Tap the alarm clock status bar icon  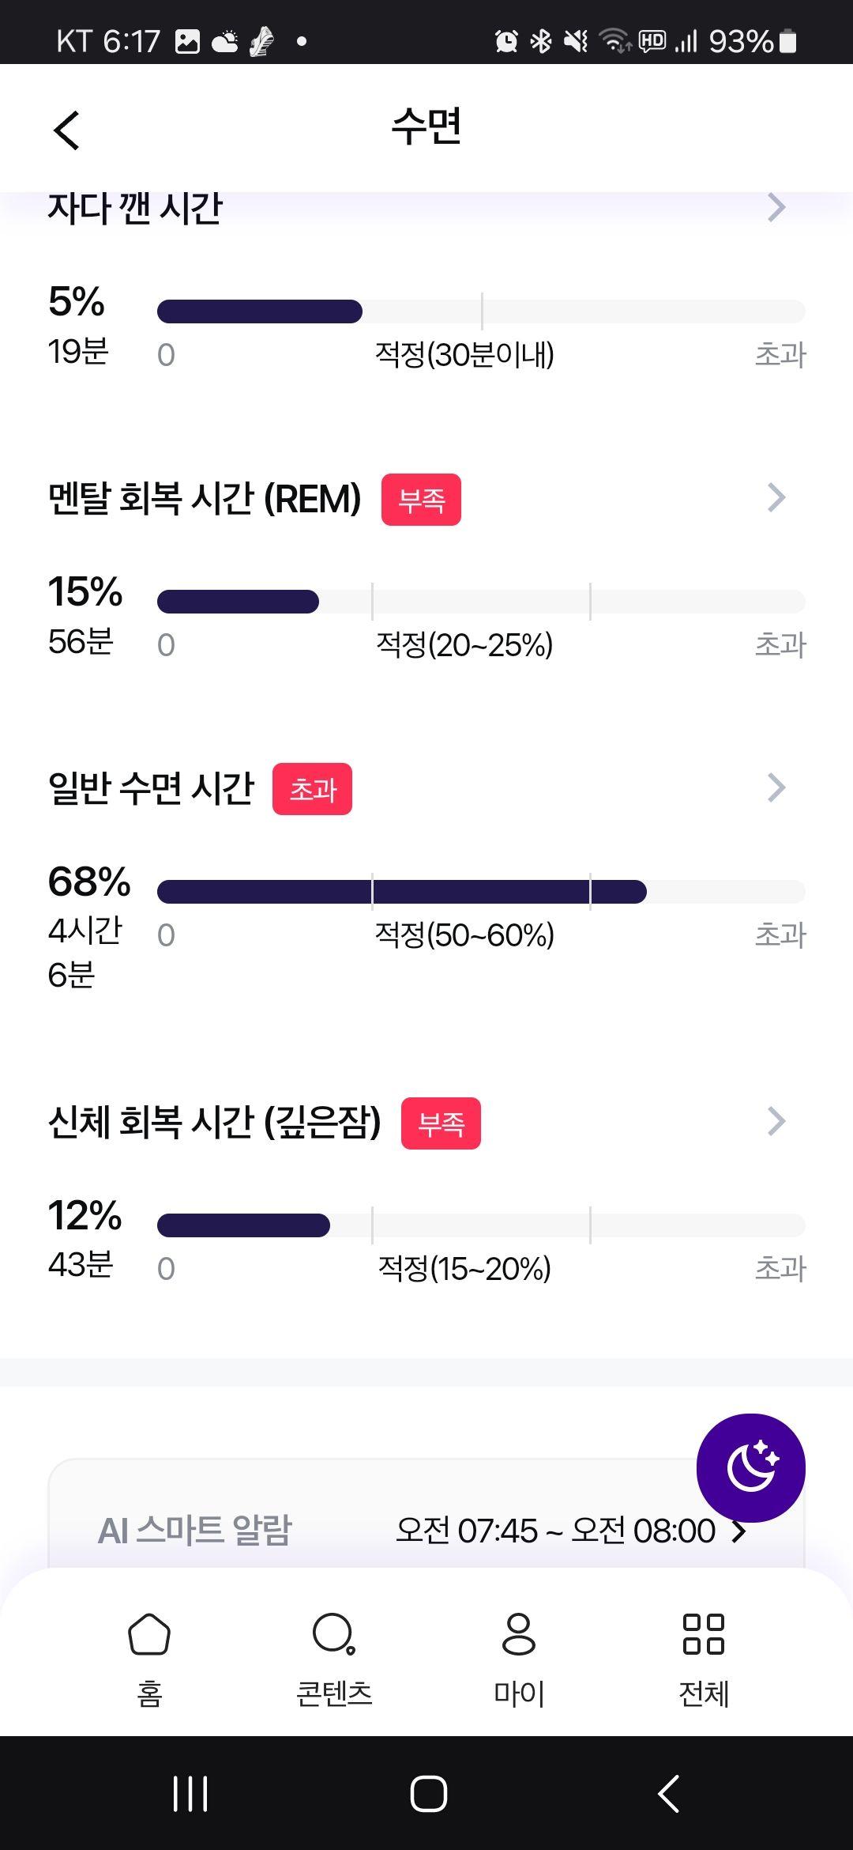click(x=506, y=40)
